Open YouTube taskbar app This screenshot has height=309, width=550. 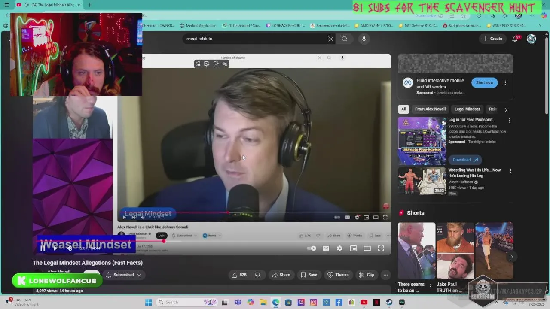click(364, 302)
